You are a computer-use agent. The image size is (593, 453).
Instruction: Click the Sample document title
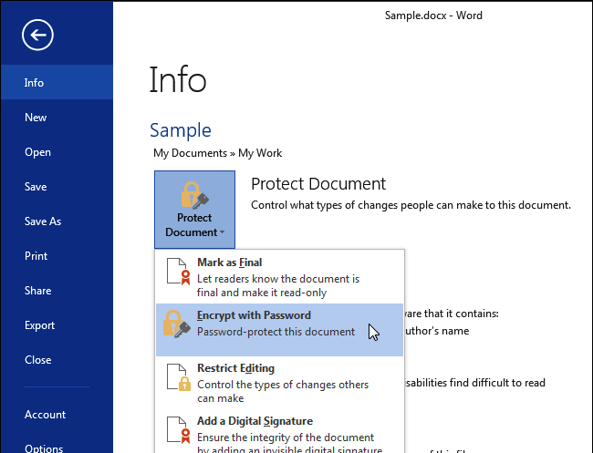click(181, 130)
